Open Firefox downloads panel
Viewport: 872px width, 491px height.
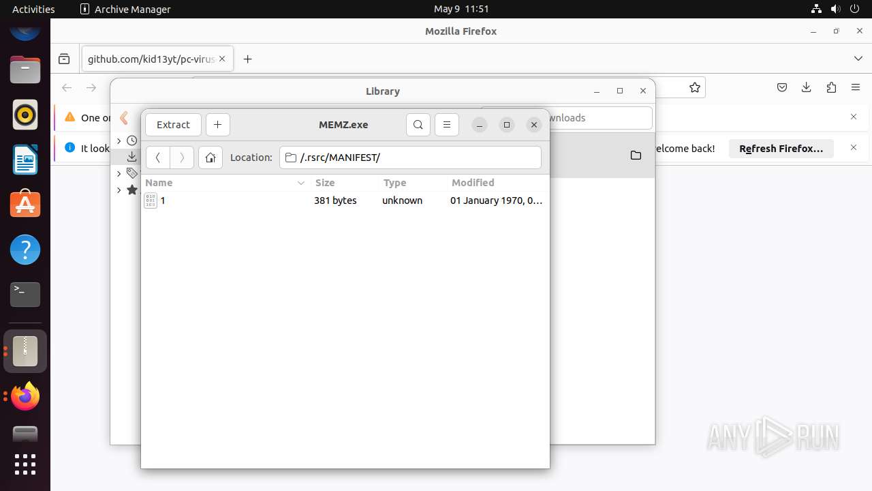pyautogui.click(x=807, y=87)
